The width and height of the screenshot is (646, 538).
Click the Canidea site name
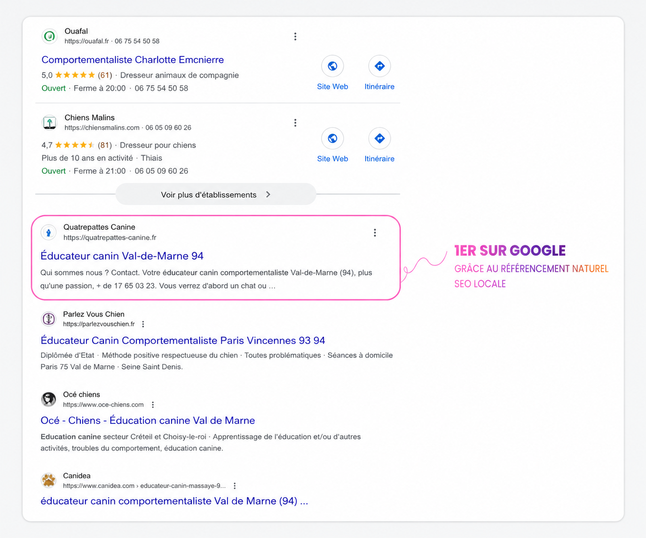point(77,476)
